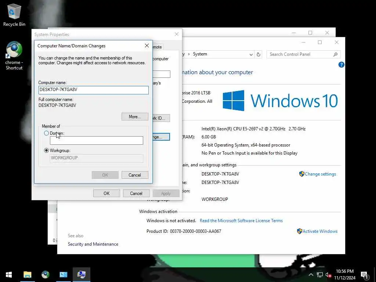The width and height of the screenshot is (376, 282).
Task: Focus the Search Control Panel field
Action: coord(303,54)
